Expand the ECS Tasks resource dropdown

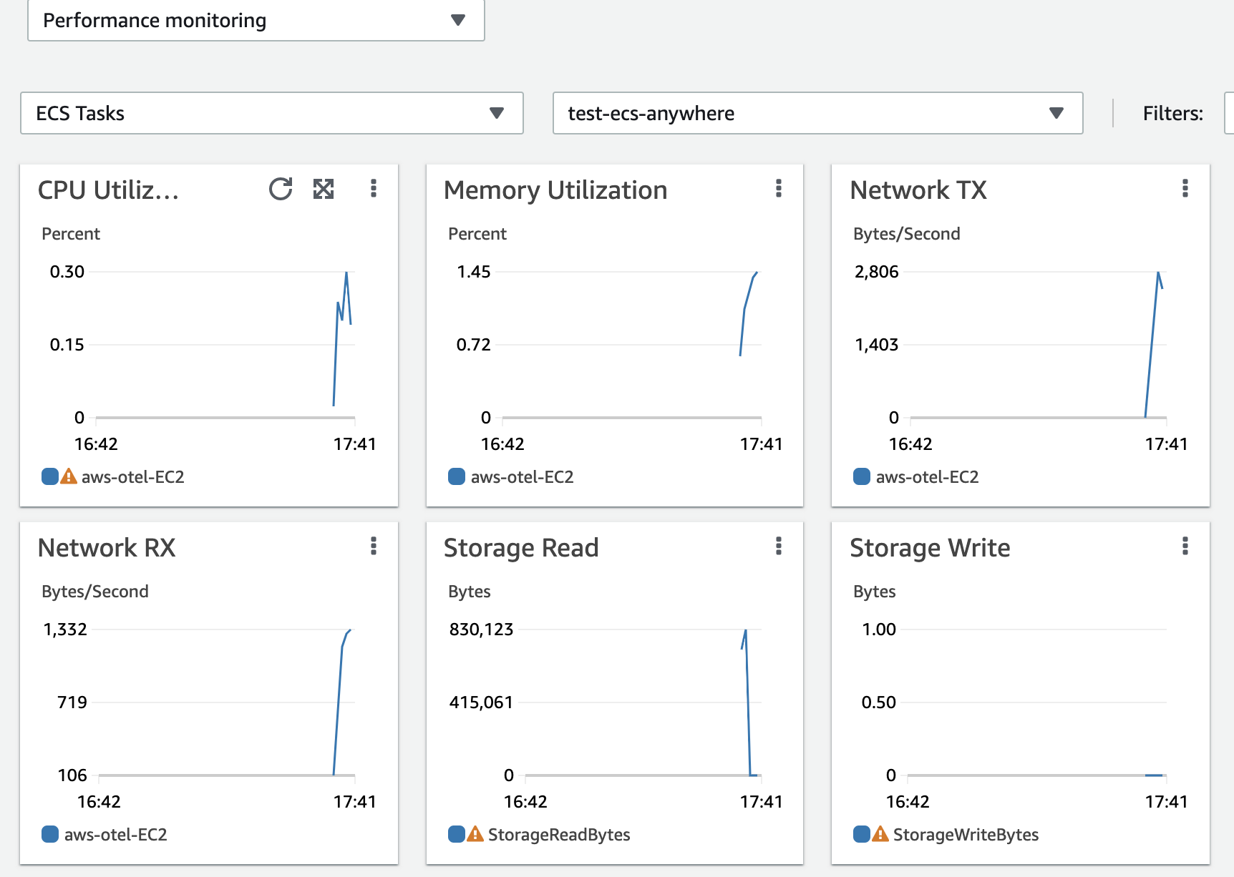click(x=271, y=113)
